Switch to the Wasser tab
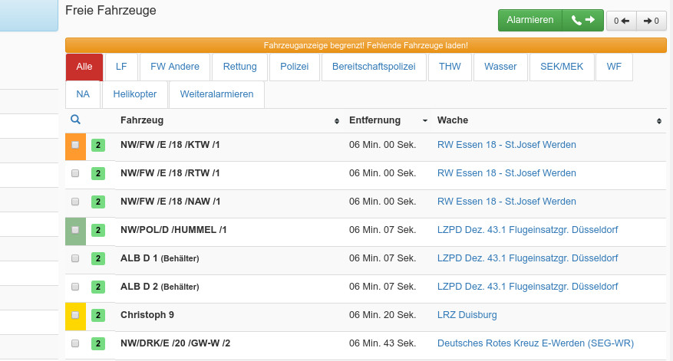Image resolution: width=673 pixels, height=361 pixels. tap(500, 67)
